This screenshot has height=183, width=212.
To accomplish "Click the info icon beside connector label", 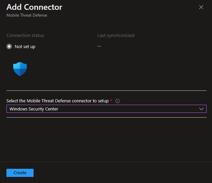I will [x=118, y=101].
